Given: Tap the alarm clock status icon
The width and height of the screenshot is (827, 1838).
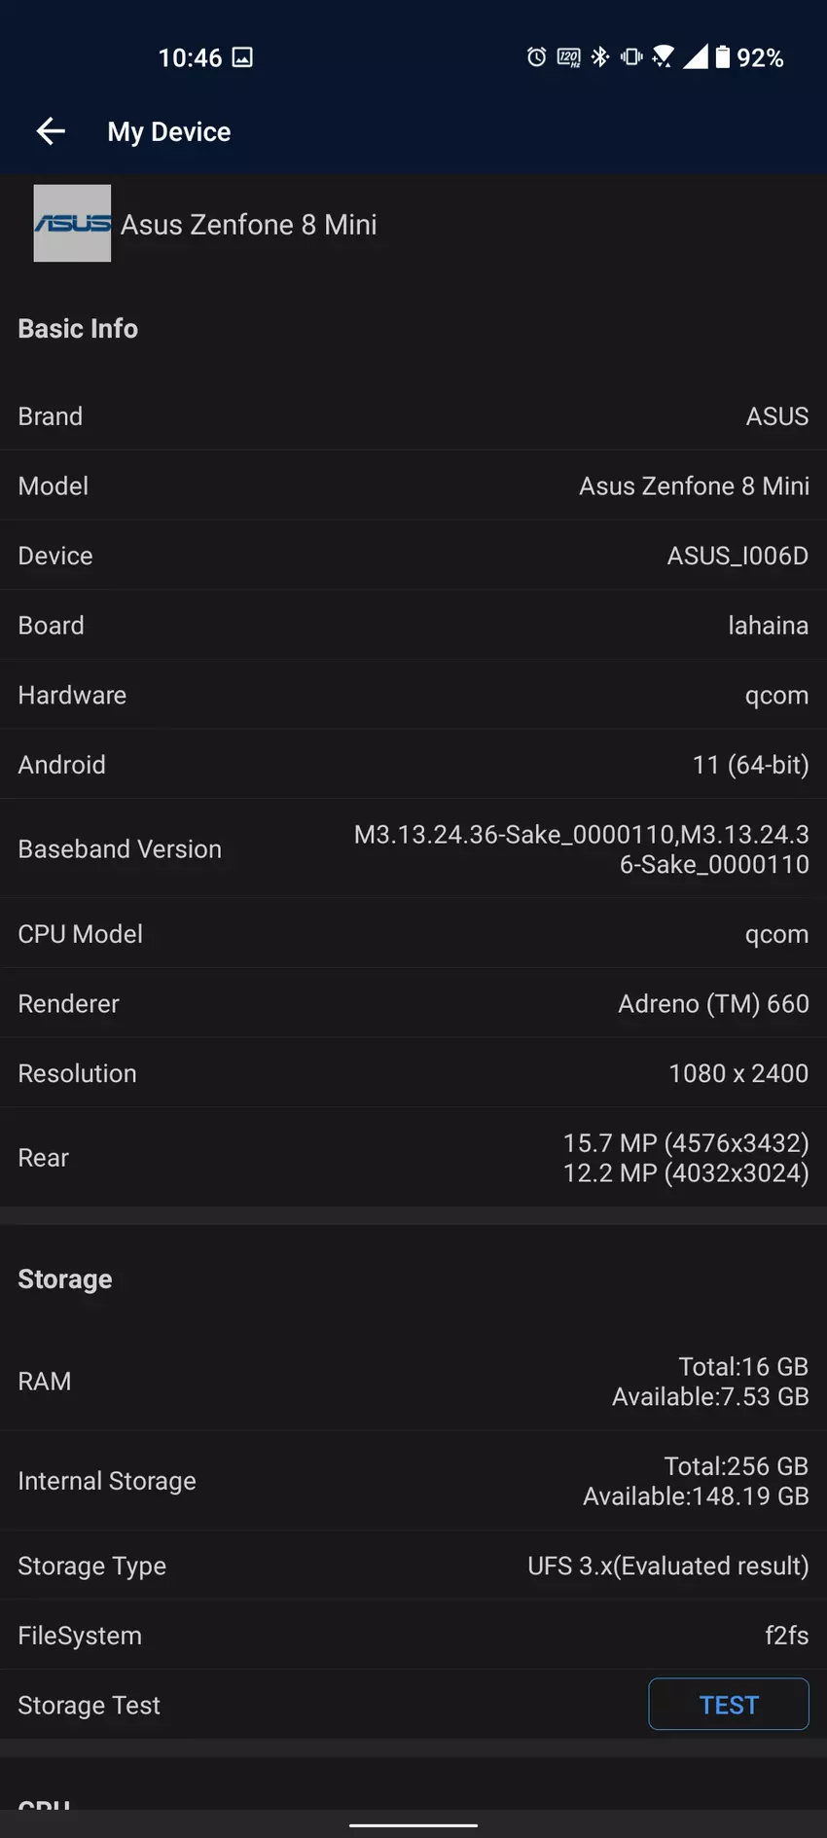Looking at the screenshot, I should [x=536, y=57].
